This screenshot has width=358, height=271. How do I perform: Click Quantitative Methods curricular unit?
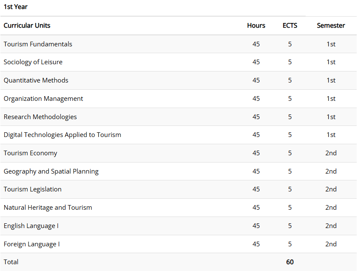coord(36,80)
